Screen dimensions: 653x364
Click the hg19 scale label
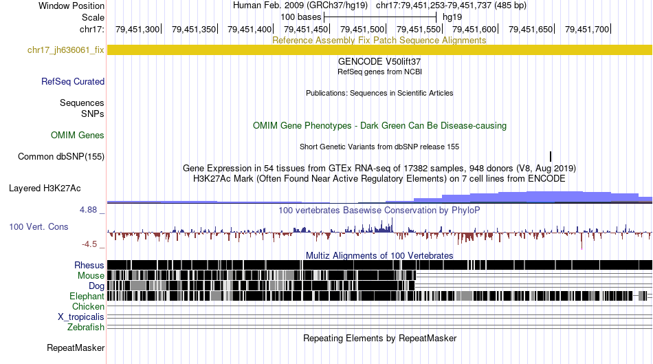[452, 17]
